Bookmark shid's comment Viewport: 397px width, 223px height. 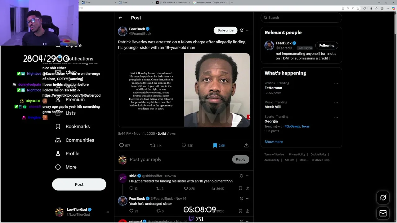(240, 188)
